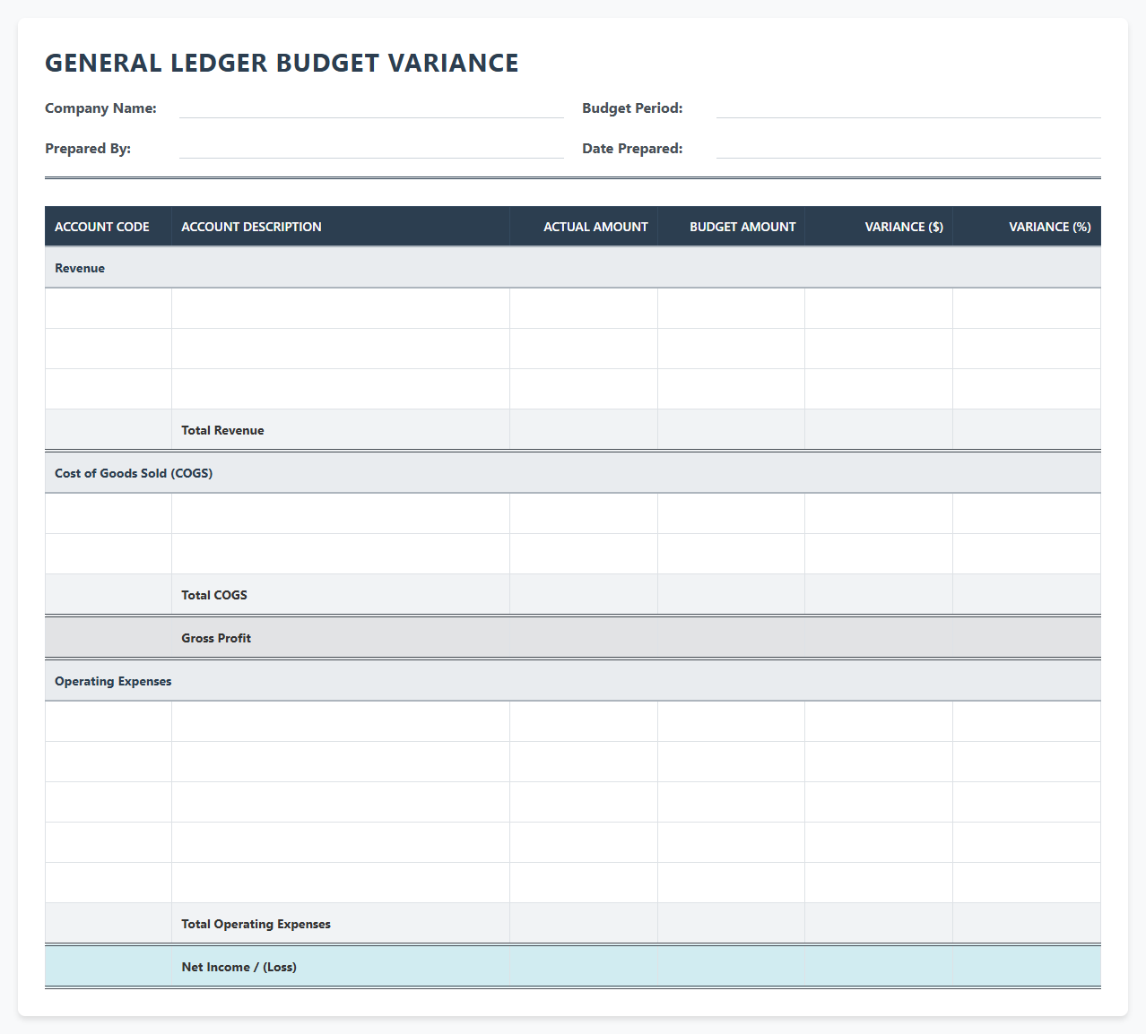Click Total Operating Expenses variance ($) cell
Image resolution: width=1146 pixels, height=1034 pixels.
coord(879,924)
